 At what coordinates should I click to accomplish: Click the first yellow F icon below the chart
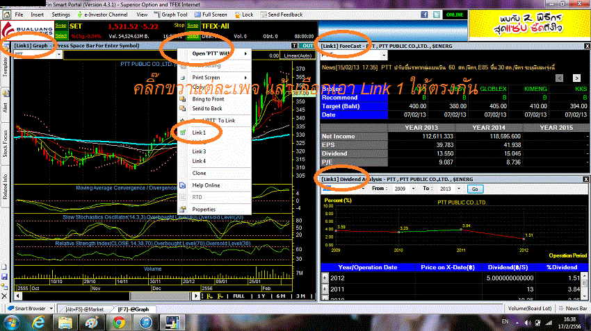click(x=209, y=296)
